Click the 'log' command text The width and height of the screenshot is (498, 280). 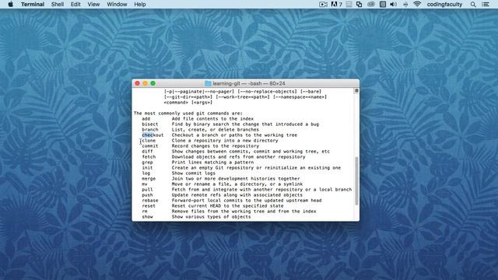point(146,173)
